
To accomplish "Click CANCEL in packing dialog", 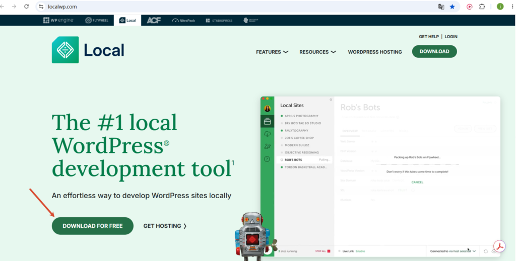I will [417, 182].
